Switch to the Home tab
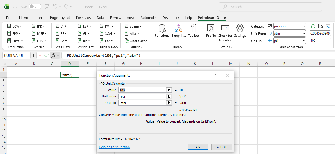This screenshot has height=154, width=335. (24, 18)
